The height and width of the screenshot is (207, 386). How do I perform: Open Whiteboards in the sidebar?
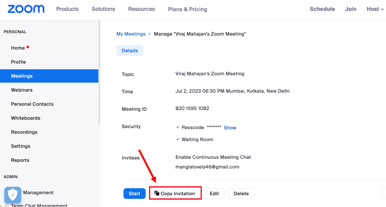click(26, 118)
